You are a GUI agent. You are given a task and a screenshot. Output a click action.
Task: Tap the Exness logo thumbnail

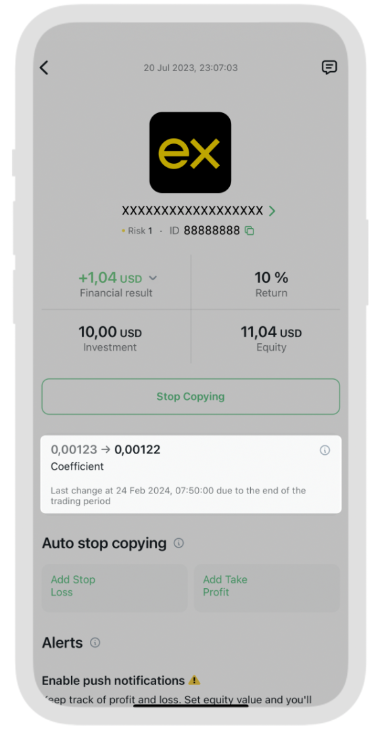coord(190,152)
